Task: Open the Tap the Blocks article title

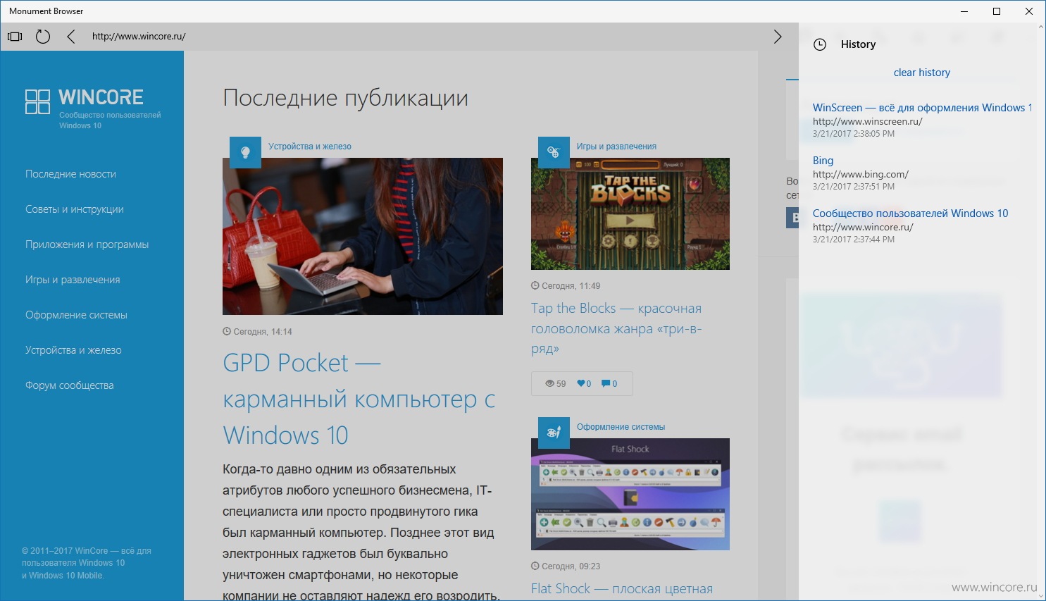Action: tap(616, 328)
